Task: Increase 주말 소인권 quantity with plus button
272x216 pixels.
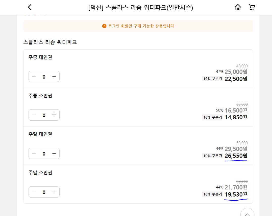Action: (54, 192)
